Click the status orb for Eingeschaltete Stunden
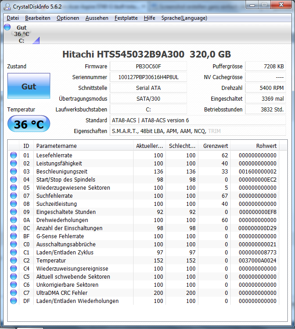Image resolution: width=295 pixels, height=329 pixels. coord(13,212)
